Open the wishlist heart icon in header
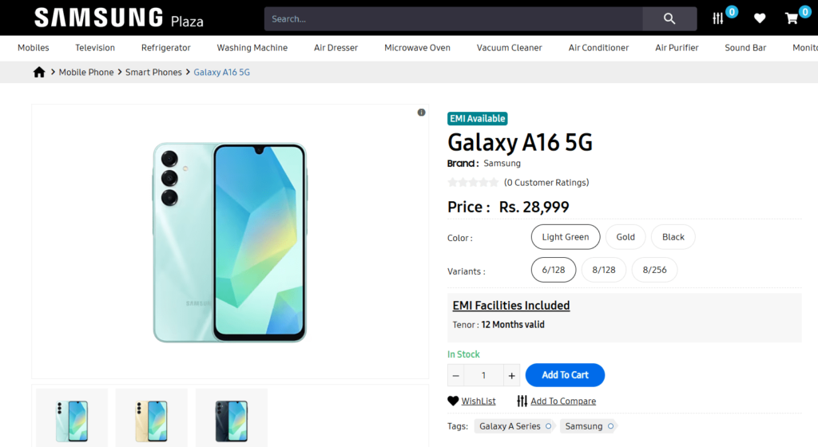Viewport: 818px width, 447px height. (x=760, y=18)
